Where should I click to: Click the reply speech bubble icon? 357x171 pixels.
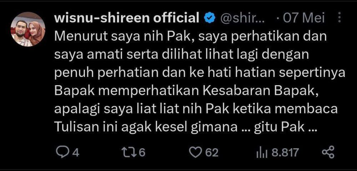coord(61,152)
